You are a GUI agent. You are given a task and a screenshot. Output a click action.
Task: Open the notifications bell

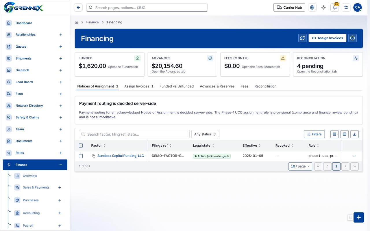335,8
